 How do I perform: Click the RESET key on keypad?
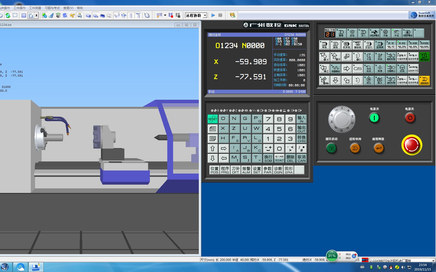click(212, 119)
